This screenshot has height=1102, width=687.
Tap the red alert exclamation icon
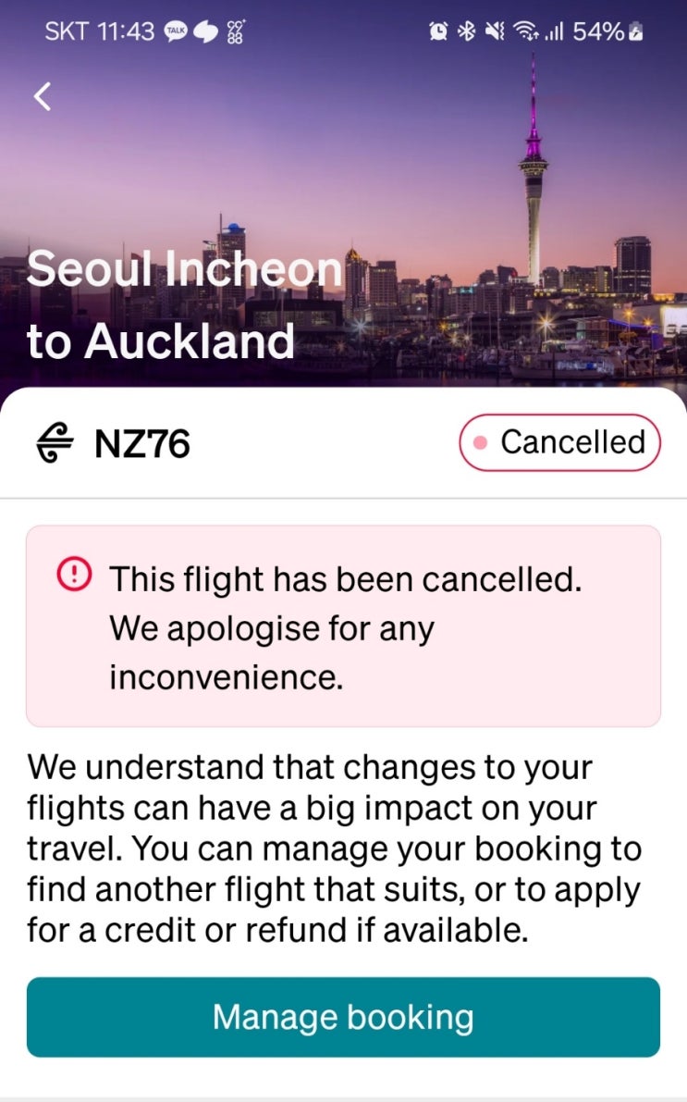click(74, 575)
